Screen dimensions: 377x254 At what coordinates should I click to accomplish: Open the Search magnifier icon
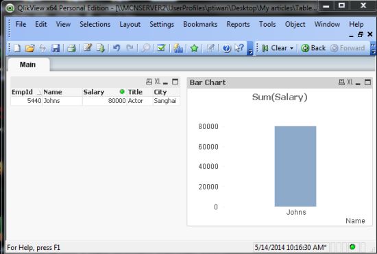tap(146, 48)
